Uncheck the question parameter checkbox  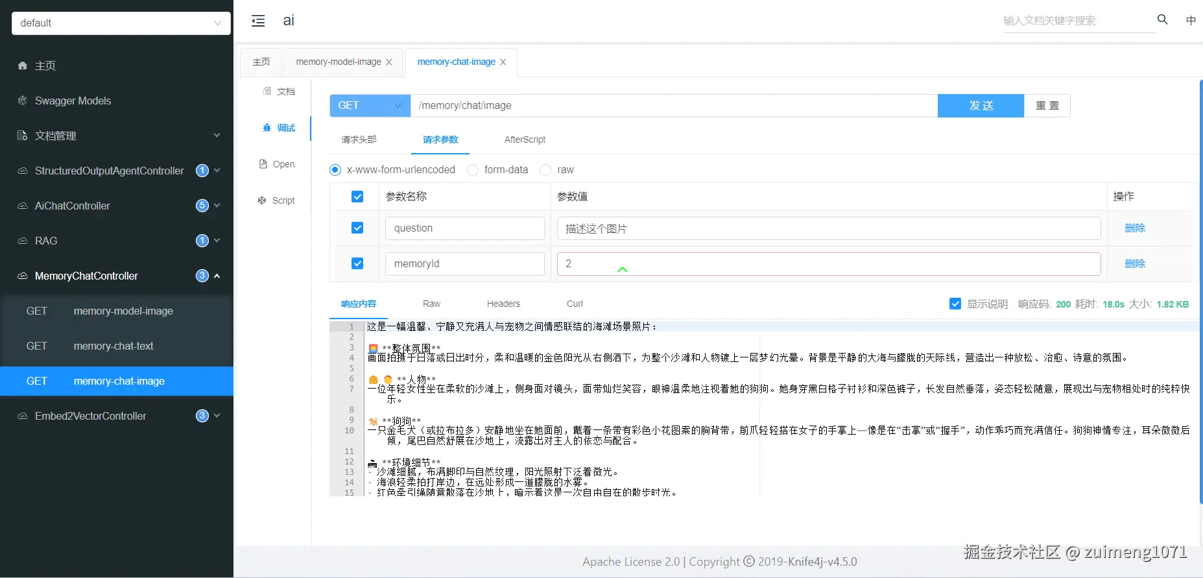[357, 228]
